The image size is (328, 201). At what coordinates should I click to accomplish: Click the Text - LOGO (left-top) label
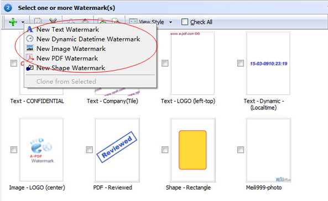coord(188,101)
